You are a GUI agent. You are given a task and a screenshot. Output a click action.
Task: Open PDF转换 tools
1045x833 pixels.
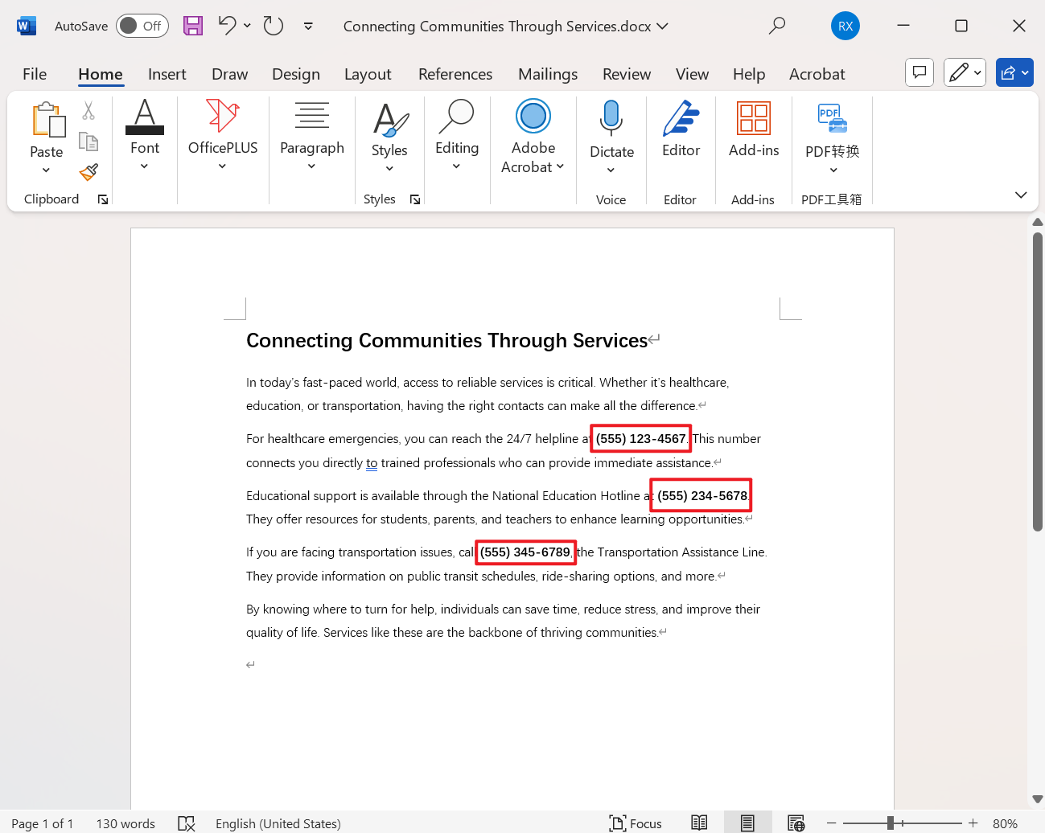[x=832, y=134]
